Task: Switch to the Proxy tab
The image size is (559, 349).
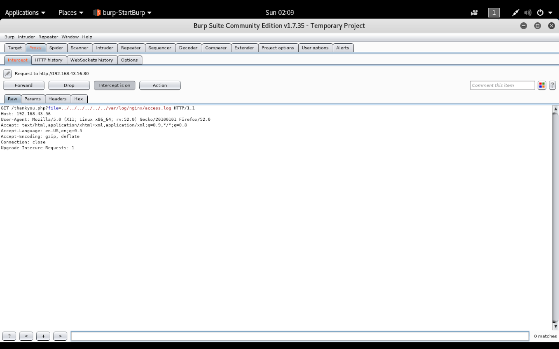Action: point(35,48)
